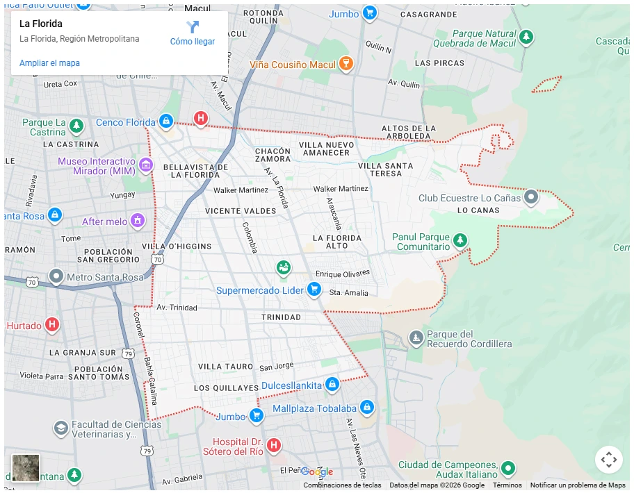Select the Metro Santa Rosa transit icon
Screen dimensions: 634x493
pos(56,276)
